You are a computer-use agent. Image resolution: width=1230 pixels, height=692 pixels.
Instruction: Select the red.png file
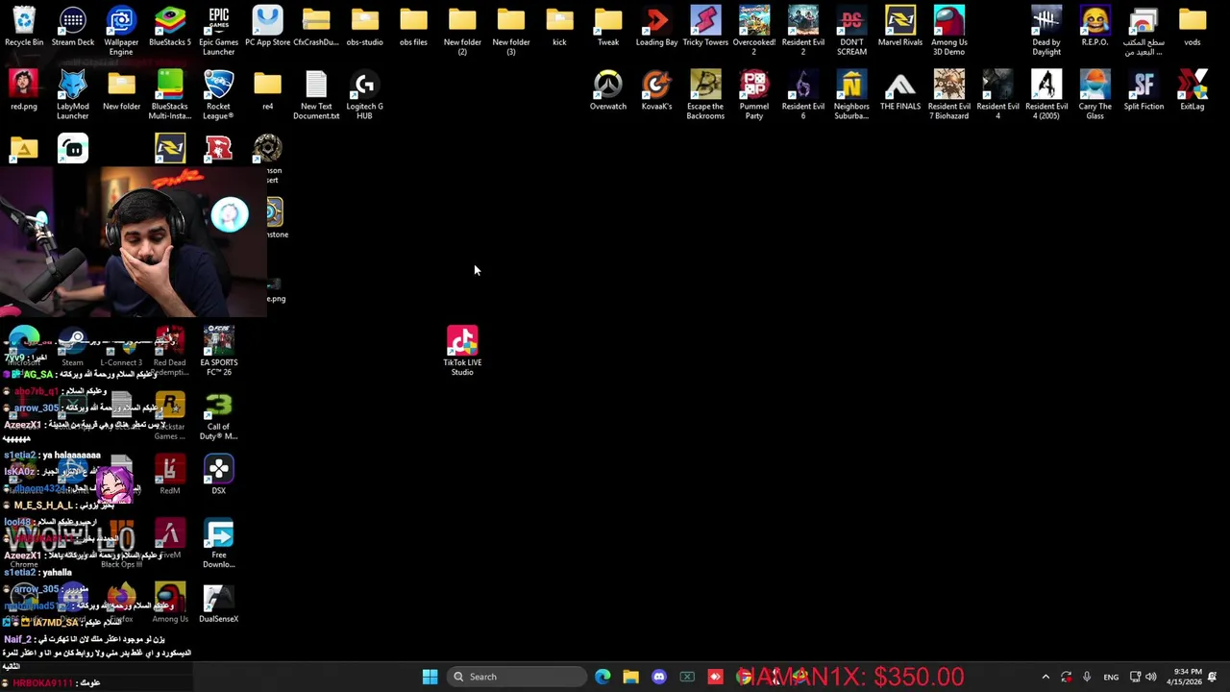tap(24, 90)
